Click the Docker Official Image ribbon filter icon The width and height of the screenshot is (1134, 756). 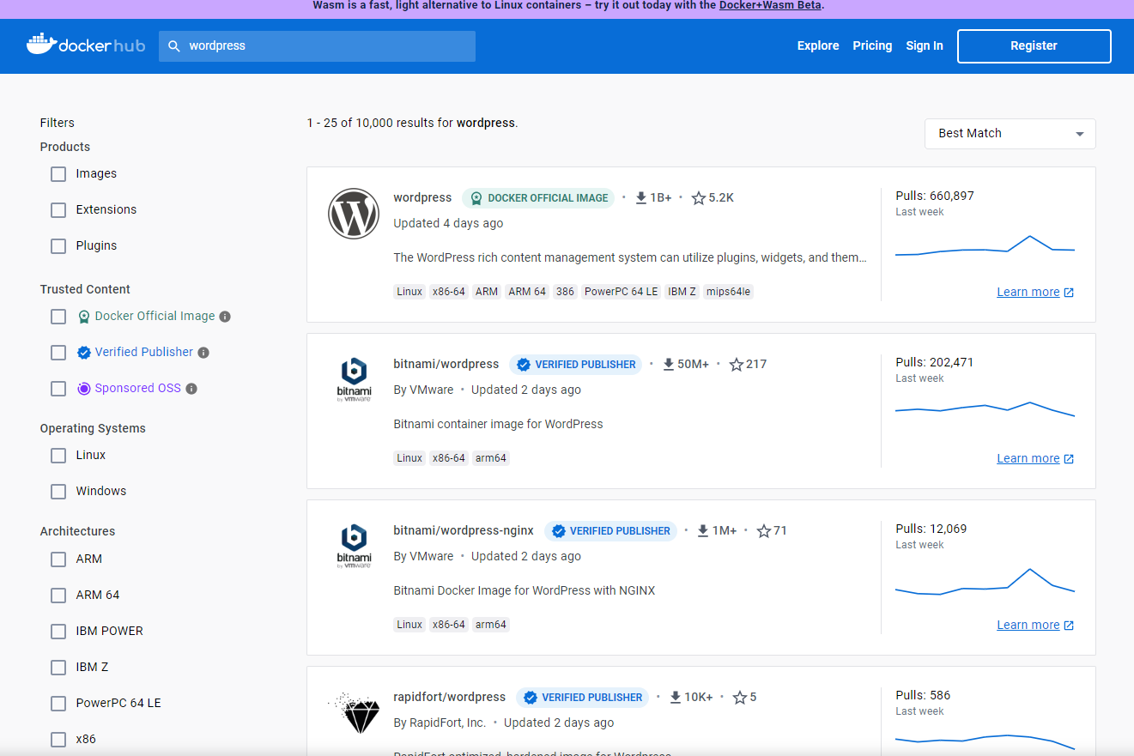click(x=84, y=317)
